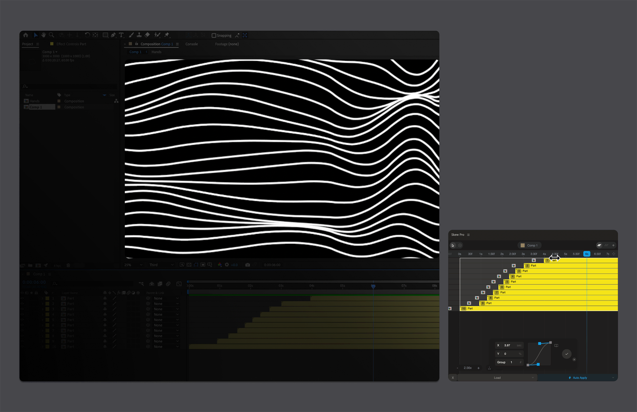The width and height of the screenshot is (637, 412).
Task: Select the Zoom tool
Action: [x=51, y=35]
